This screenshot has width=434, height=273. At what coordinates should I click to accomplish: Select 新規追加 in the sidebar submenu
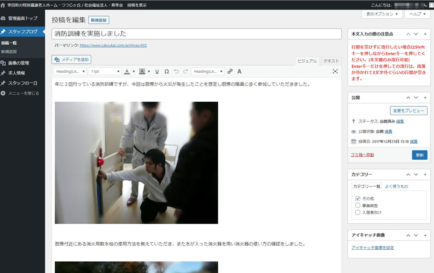click(9, 51)
